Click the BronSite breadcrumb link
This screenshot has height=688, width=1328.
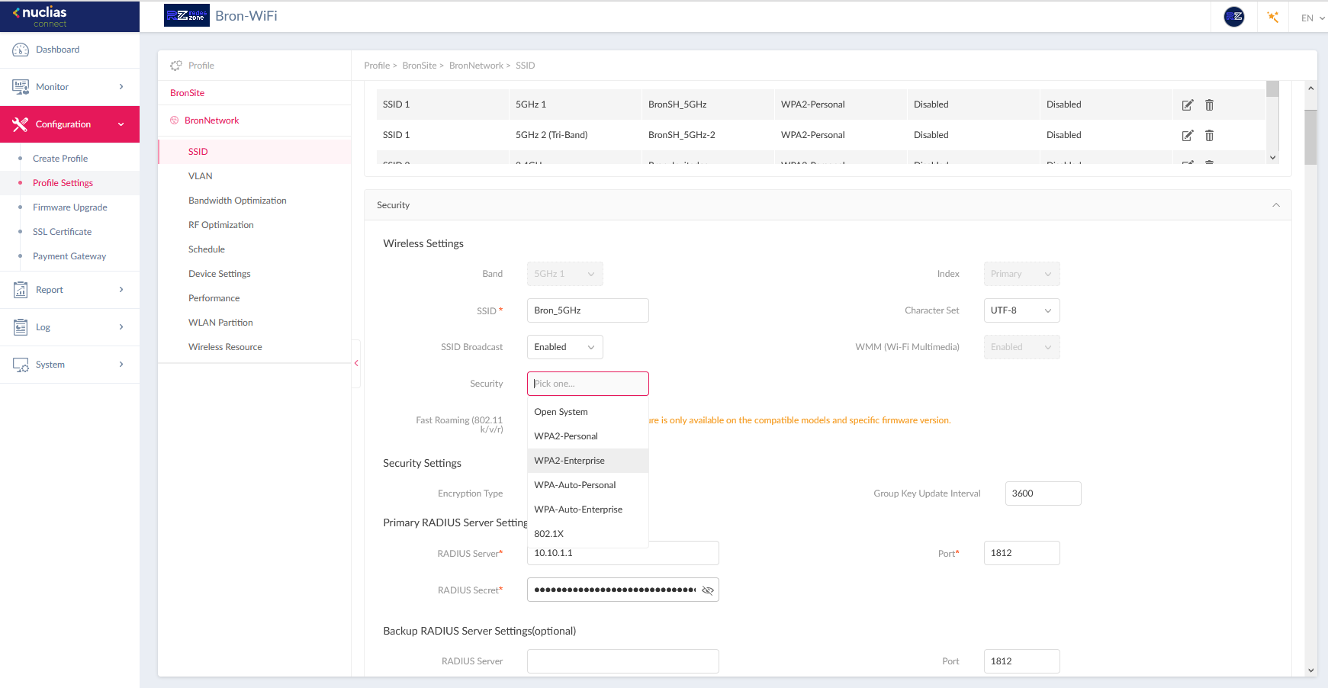pyautogui.click(x=419, y=66)
